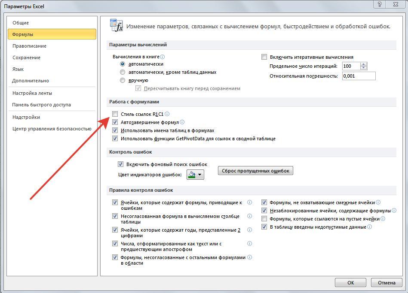Open info tooltip next to Вычисления в книге
Image resolution: width=408 pixels, height=293 pixels.
click(x=163, y=57)
